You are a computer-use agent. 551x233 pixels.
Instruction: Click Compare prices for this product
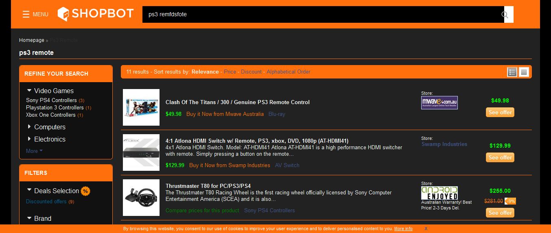pos(202,210)
